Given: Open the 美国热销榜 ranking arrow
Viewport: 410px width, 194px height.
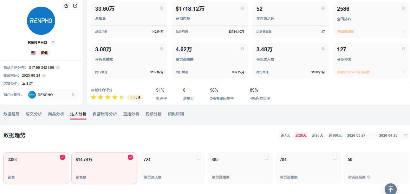Looking at the screenshot, I should click(x=404, y=32).
